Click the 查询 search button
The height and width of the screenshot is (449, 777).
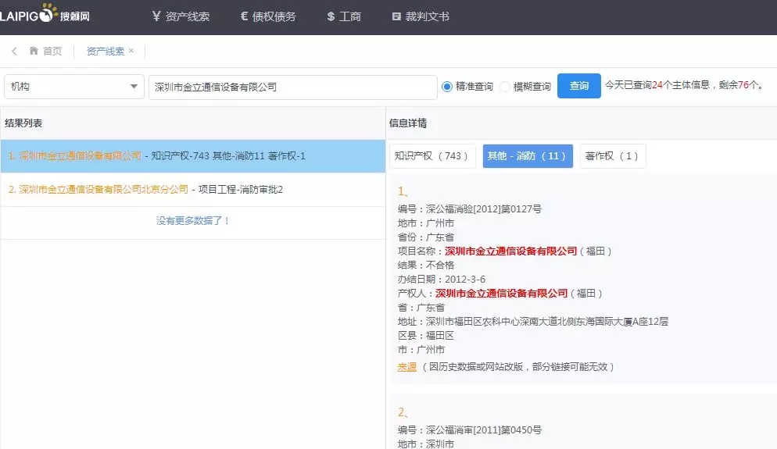(578, 86)
